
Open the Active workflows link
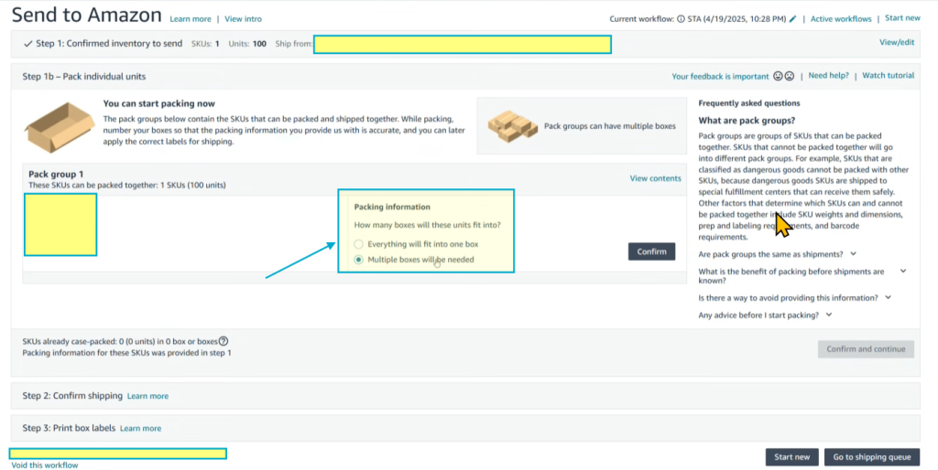[x=841, y=19]
